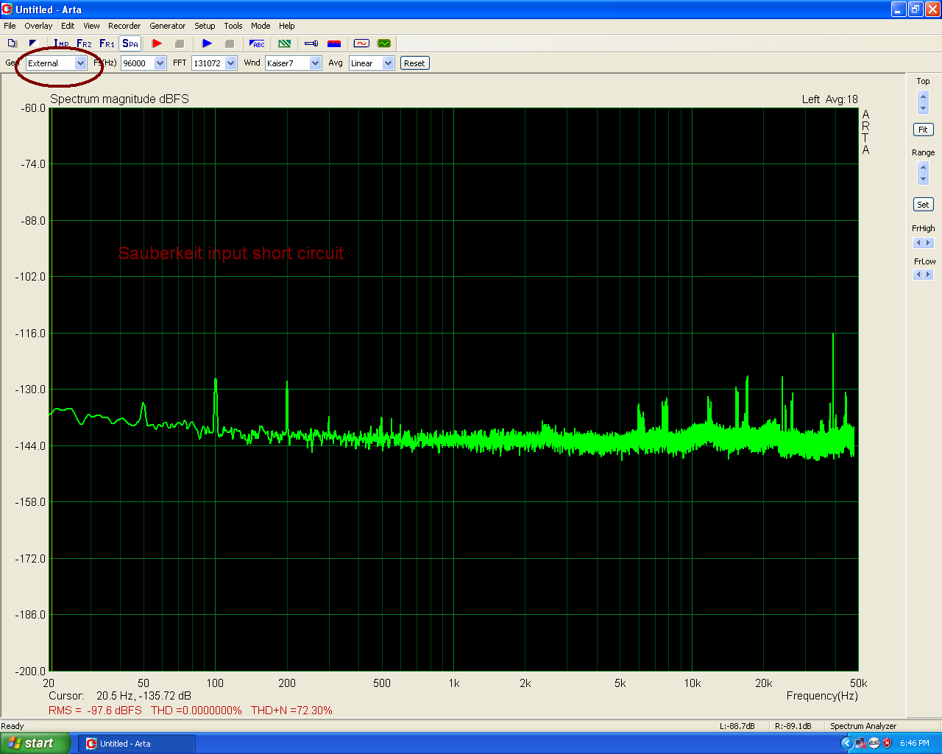
Task: Click the FrHigh left arrow
Action: (x=918, y=243)
